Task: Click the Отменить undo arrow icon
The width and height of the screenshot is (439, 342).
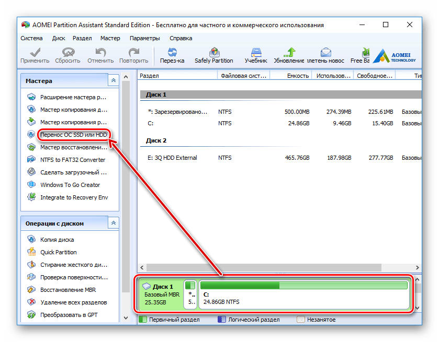Action: [100, 52]
